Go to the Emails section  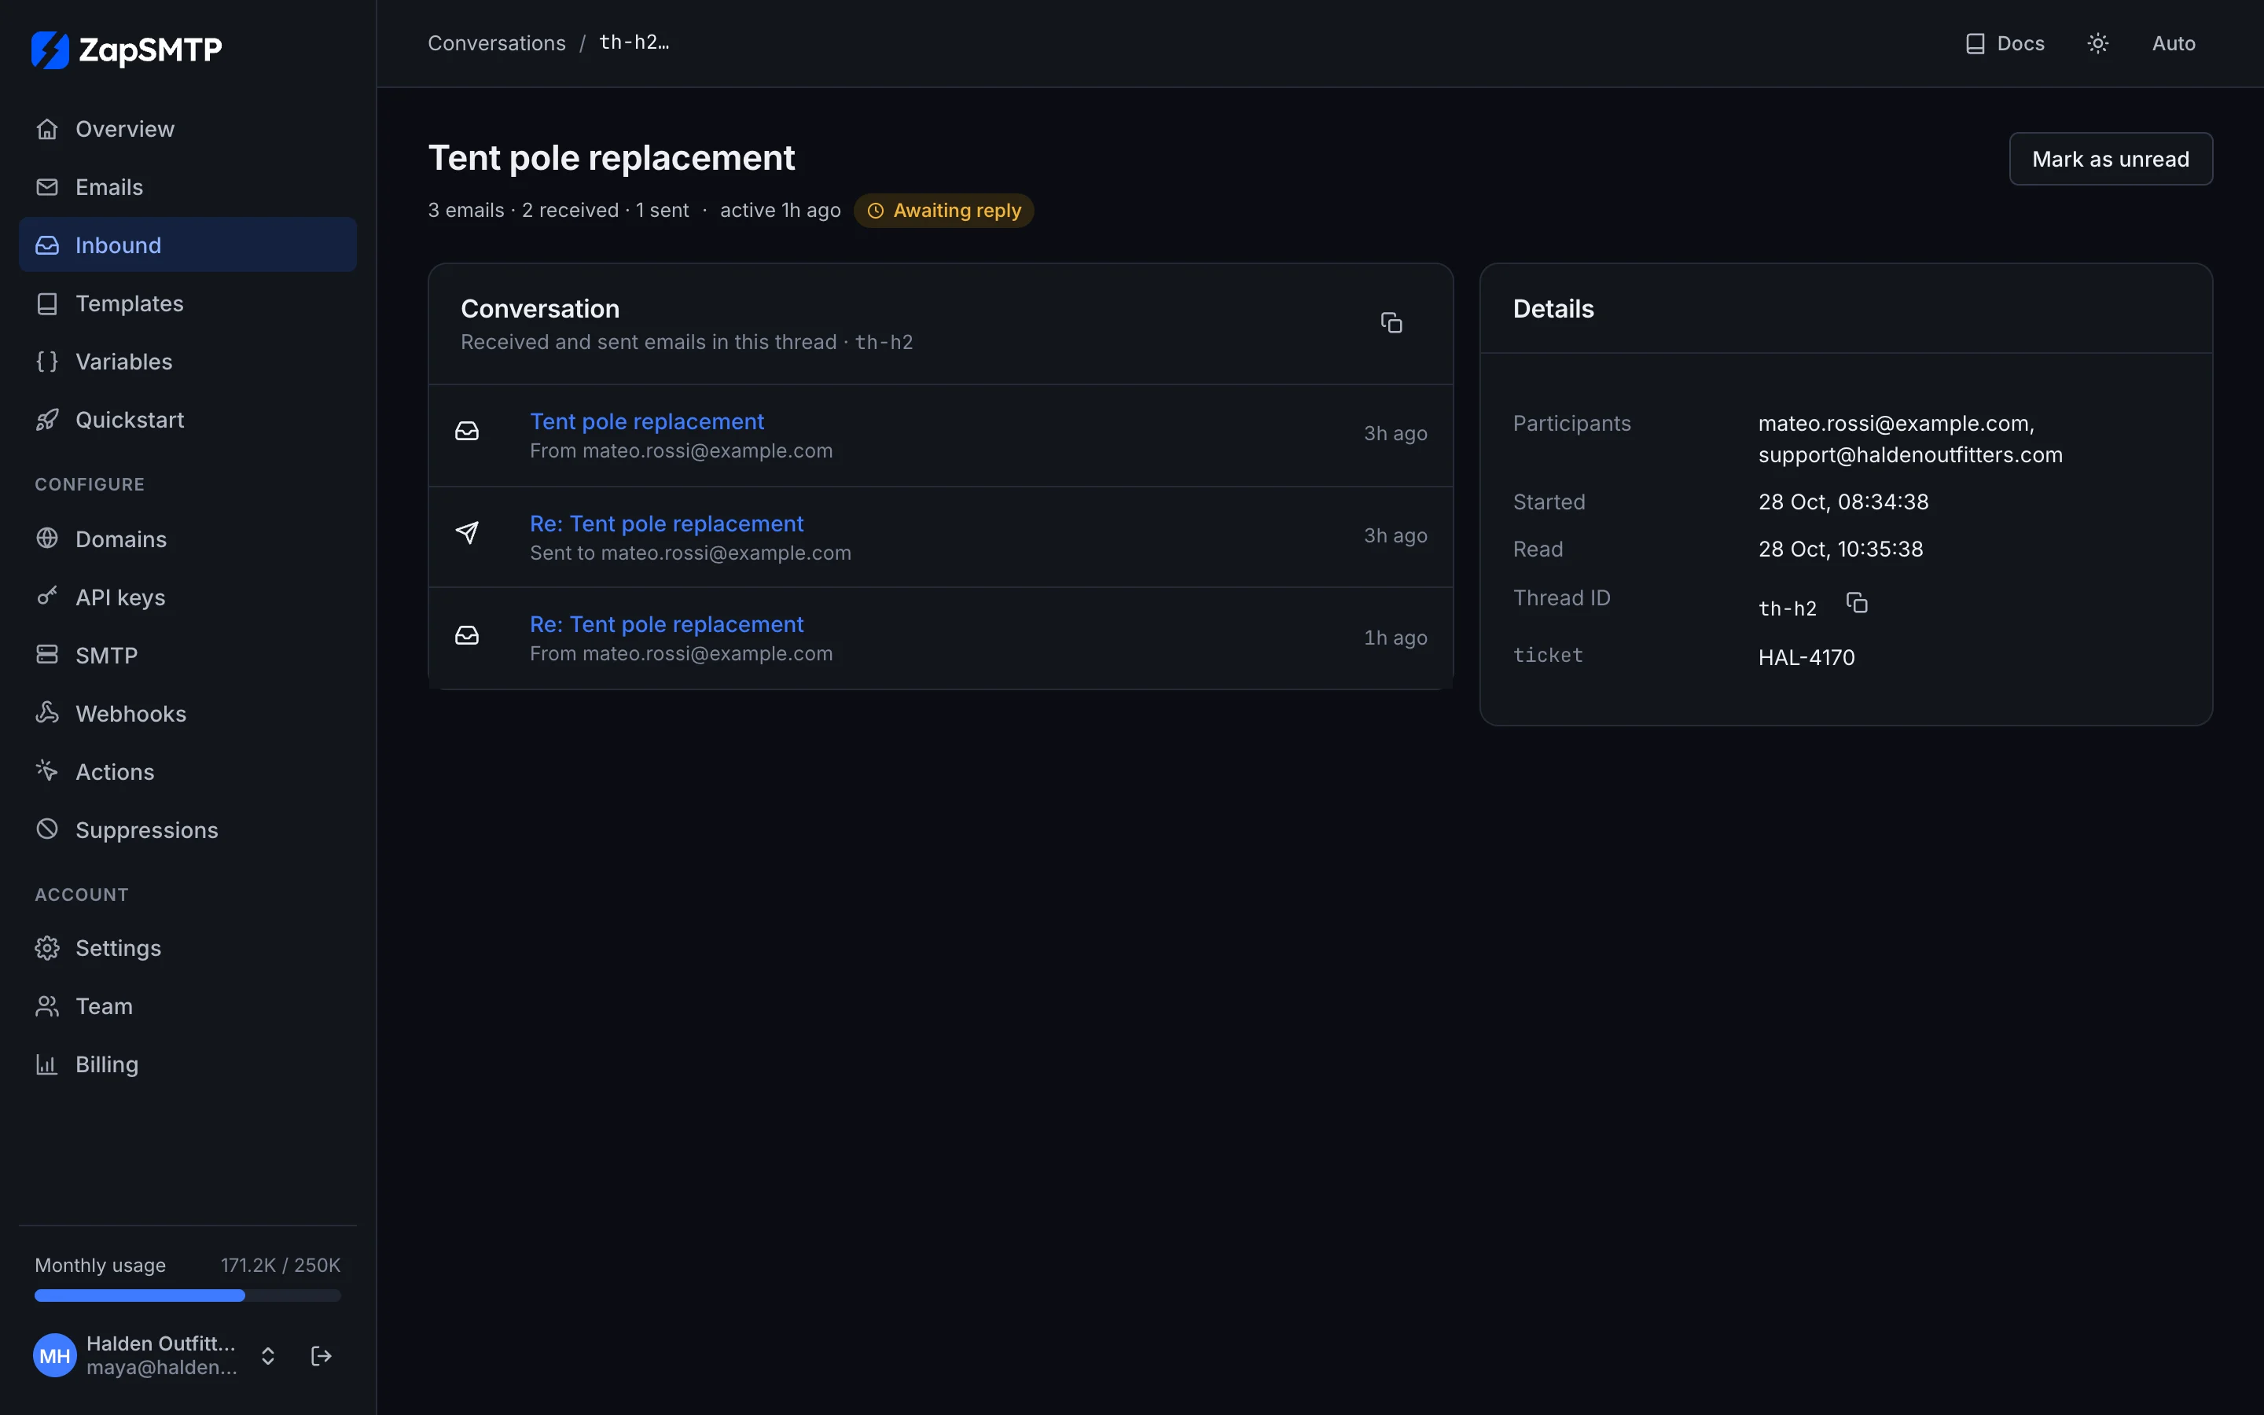(x=187, y=187)
